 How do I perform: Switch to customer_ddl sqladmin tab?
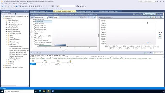(108, 11)
